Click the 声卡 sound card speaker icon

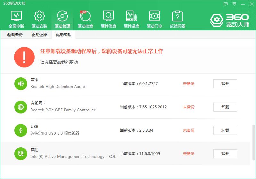click(21, 84)
